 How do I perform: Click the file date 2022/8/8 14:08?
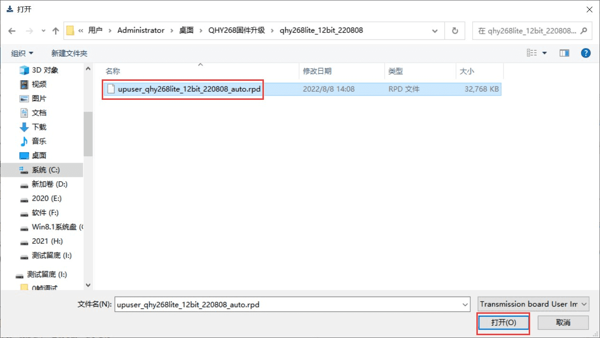point(329,89)
